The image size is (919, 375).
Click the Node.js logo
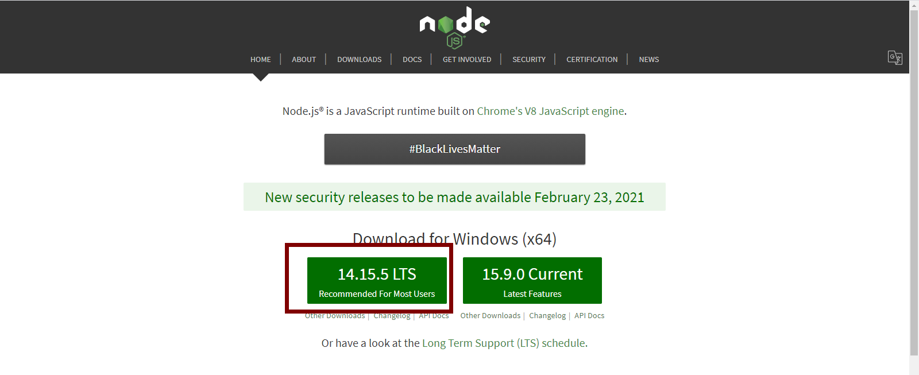click(x=454, y=27)
